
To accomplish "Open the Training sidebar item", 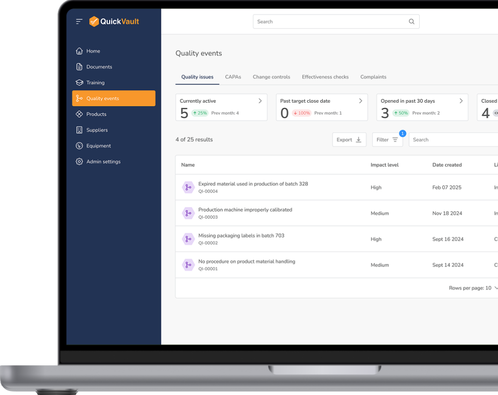I will click(x=95, y=83).
